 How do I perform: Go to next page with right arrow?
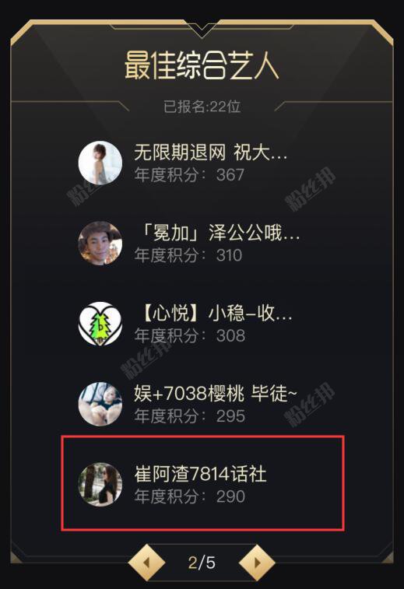click(x=257, y=563)
